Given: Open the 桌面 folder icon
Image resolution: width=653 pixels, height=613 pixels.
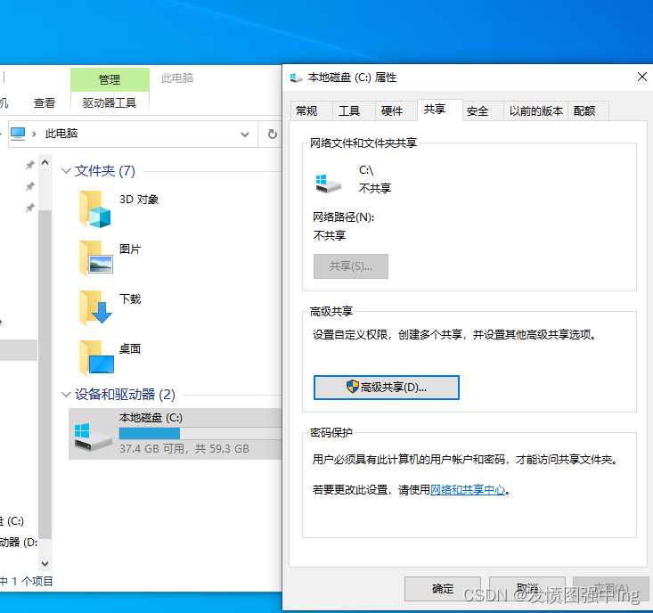Looking at the screenshot, I should pos(96,357).
